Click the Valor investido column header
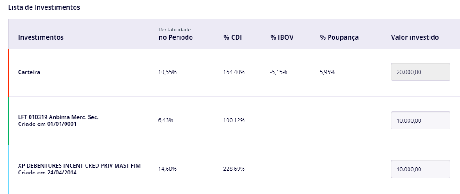Viewport: 460px width, 194px height. coord(415,37)
